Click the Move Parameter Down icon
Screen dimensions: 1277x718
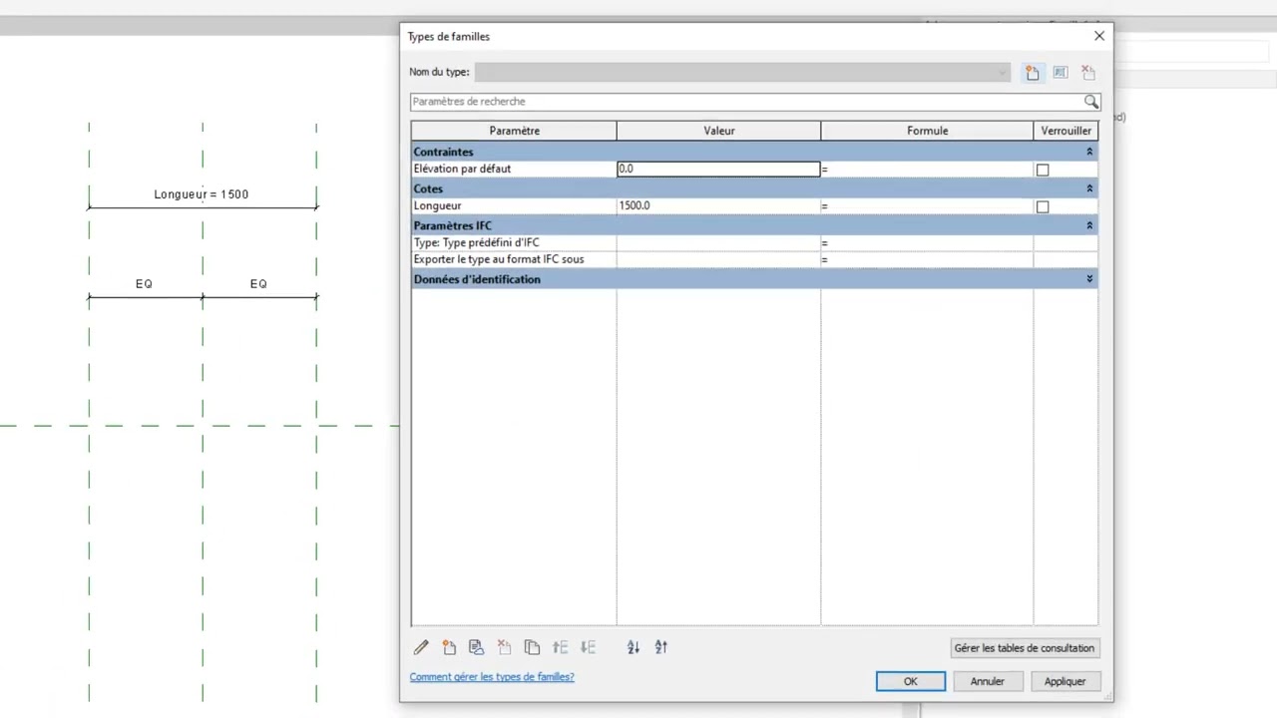(589, 647)
